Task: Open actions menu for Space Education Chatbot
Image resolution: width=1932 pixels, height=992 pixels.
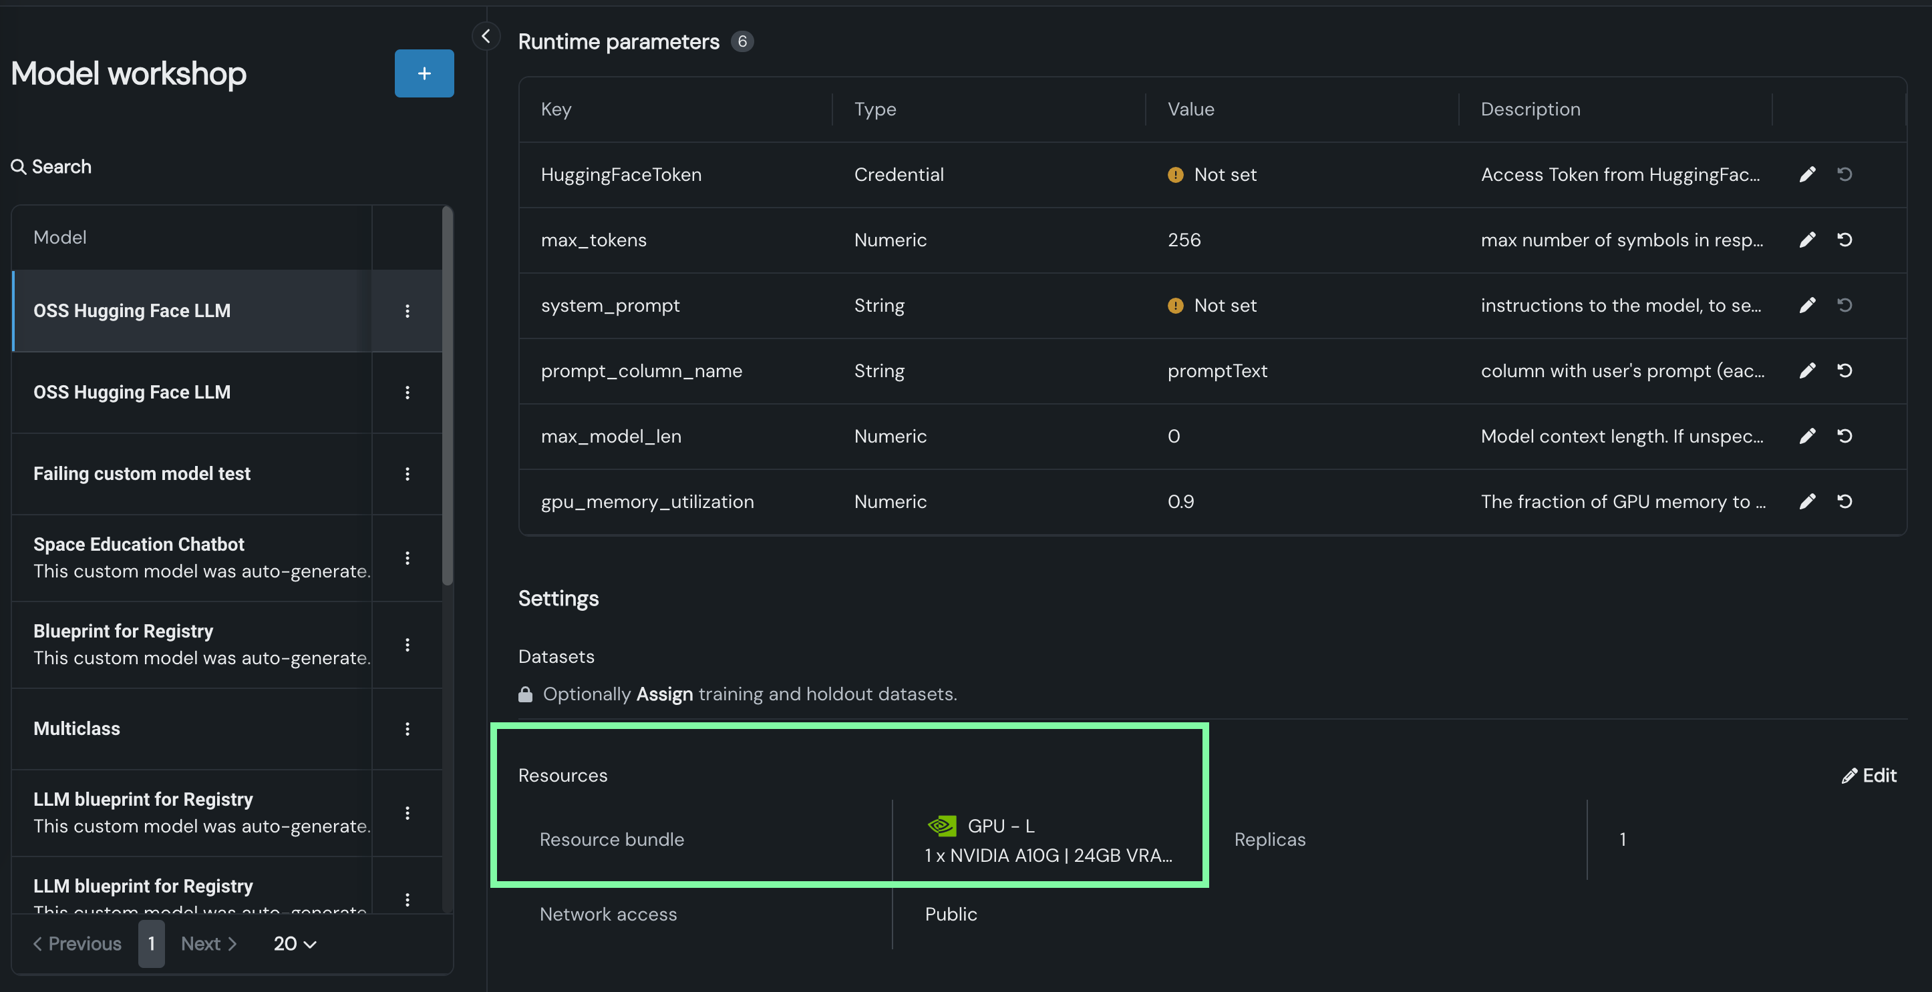Action: (x=408, y=557)
